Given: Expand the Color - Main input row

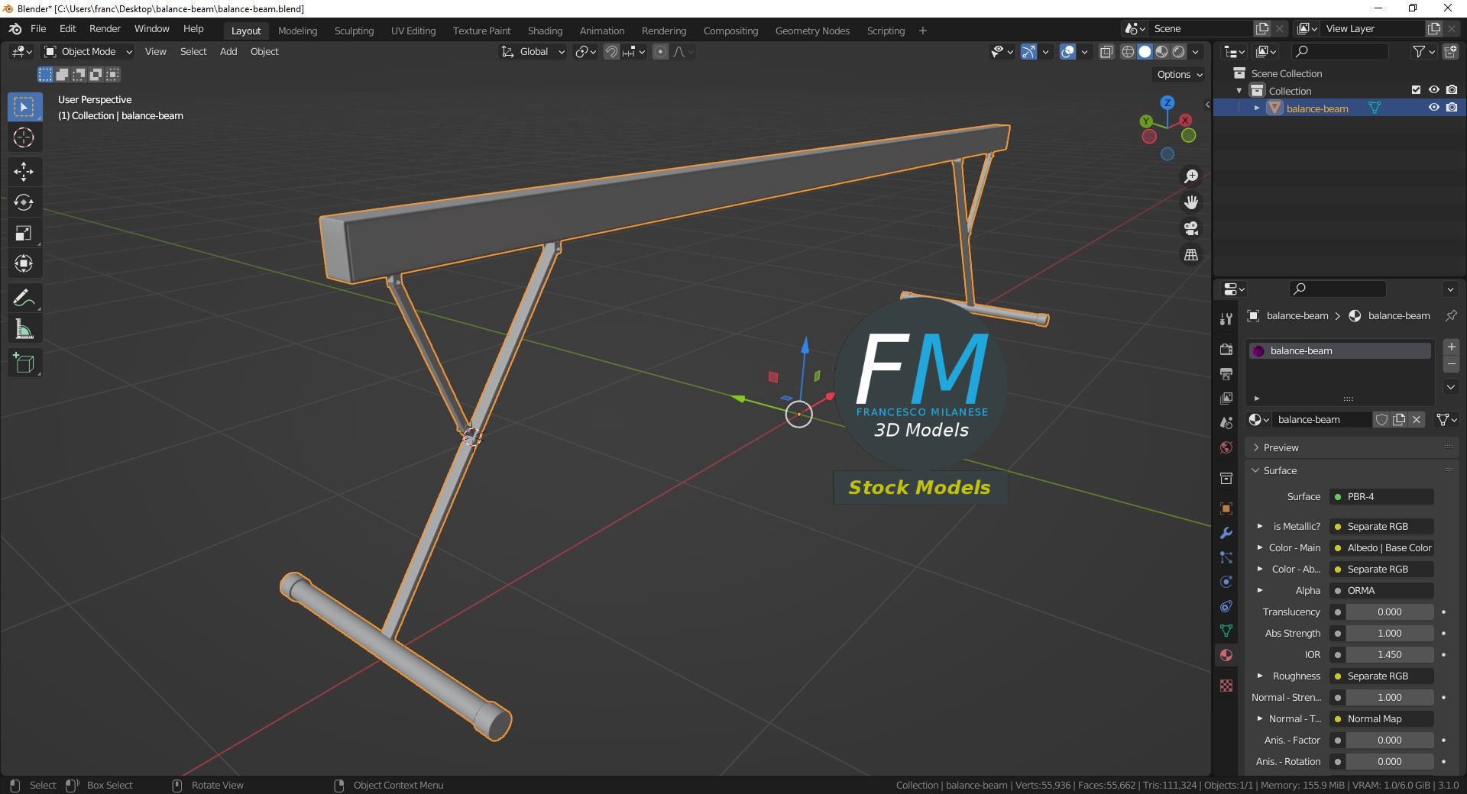Looking at the screenshot, I should [1260, 547].
